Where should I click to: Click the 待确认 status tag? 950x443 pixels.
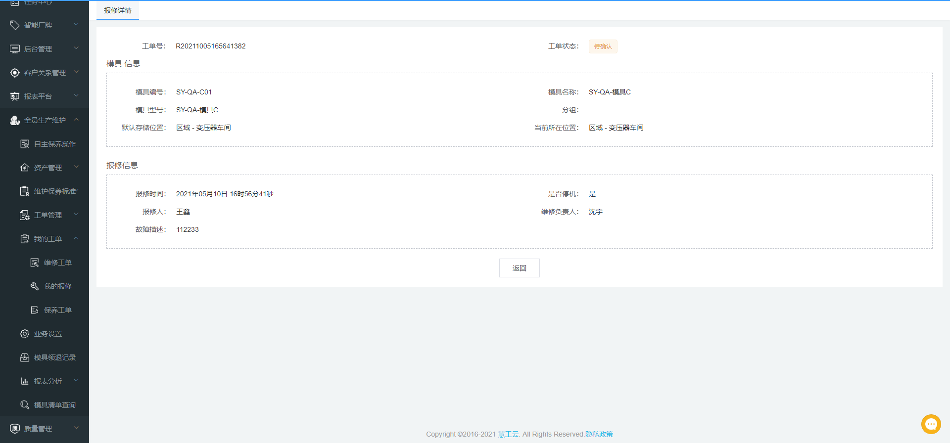click(603, 46)
